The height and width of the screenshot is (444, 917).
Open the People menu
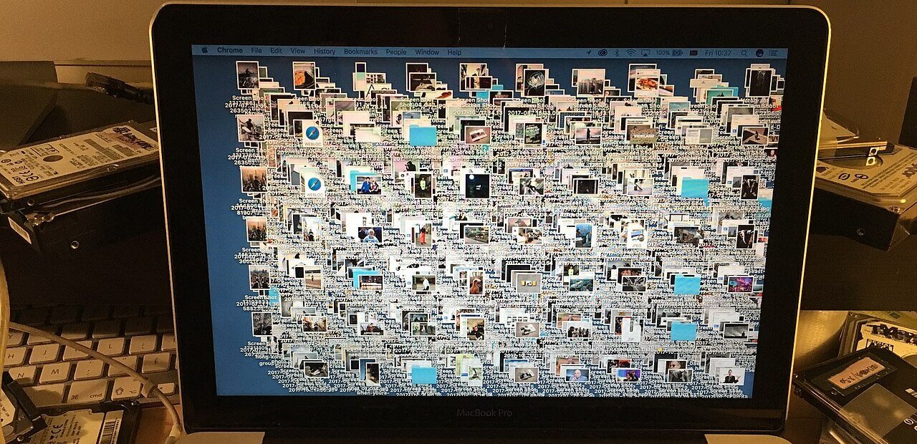point(395,52)
